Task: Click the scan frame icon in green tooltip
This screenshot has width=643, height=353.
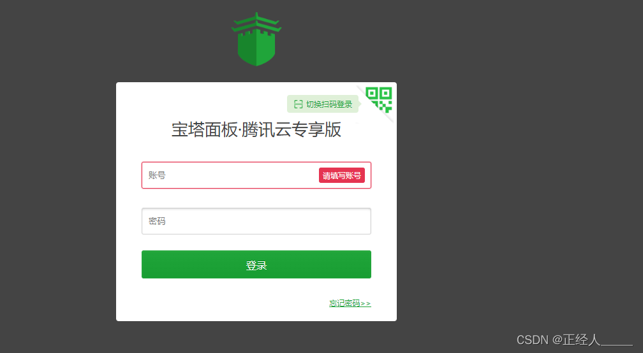Action: [298, 104]
